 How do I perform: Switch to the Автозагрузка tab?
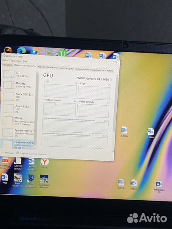(67, 68)
